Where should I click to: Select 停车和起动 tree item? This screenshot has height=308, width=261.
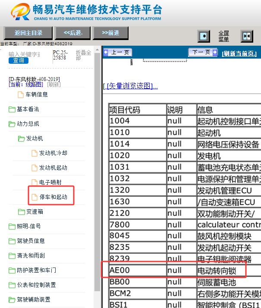[x=53, y=197]
